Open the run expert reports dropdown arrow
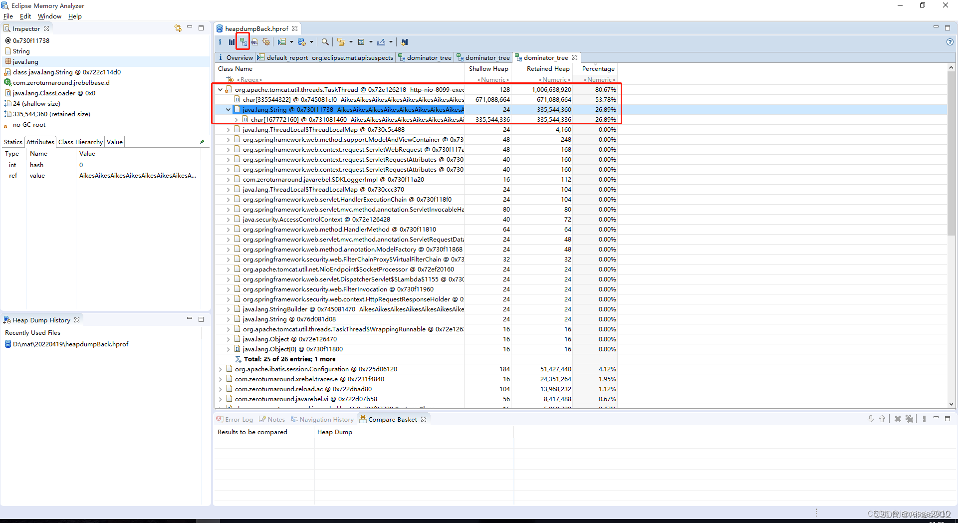 tap(291, 42)
